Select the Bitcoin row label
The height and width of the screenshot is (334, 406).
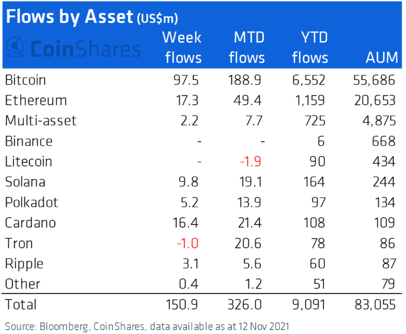pyautogui.click(x=26, y=80)
